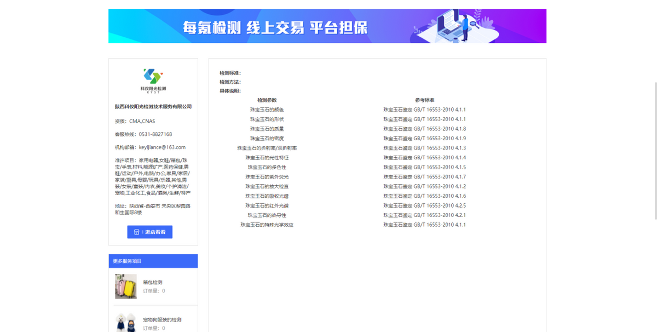Open the 宠物狗服装的检测 service thumbnail

(125, 323)
